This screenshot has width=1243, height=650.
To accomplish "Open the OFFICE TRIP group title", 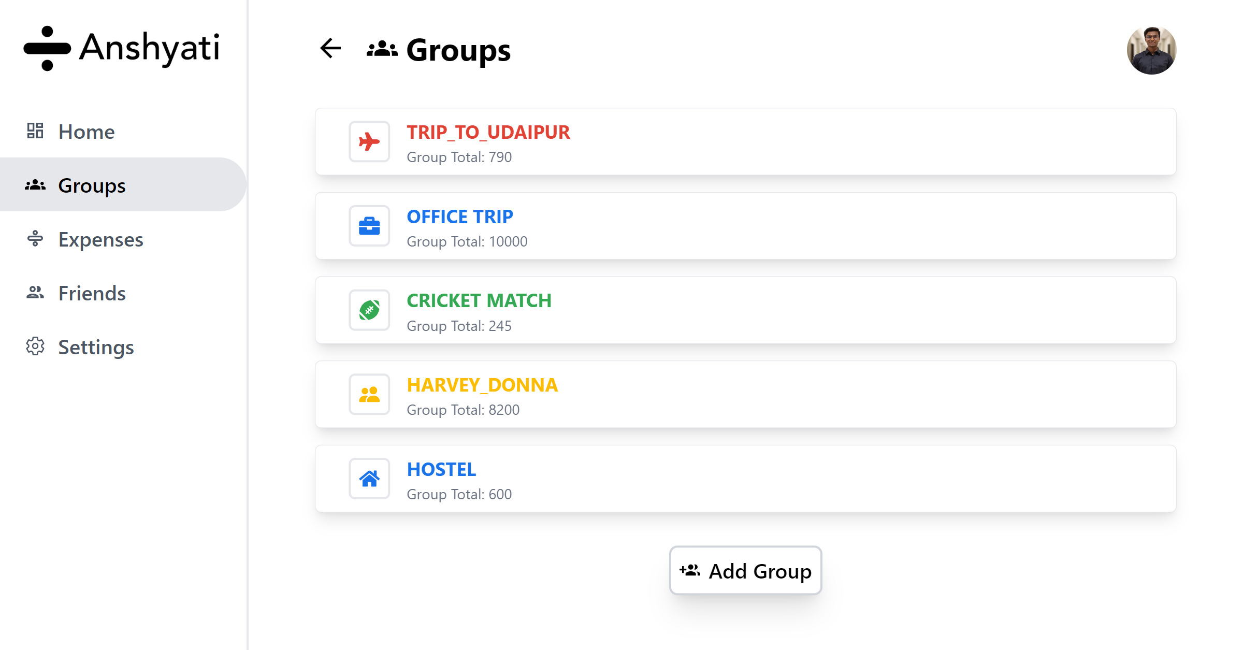I will pos(460,216).
